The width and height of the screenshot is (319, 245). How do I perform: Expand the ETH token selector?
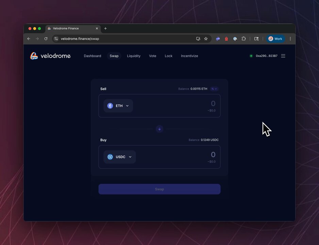(118, 106)
